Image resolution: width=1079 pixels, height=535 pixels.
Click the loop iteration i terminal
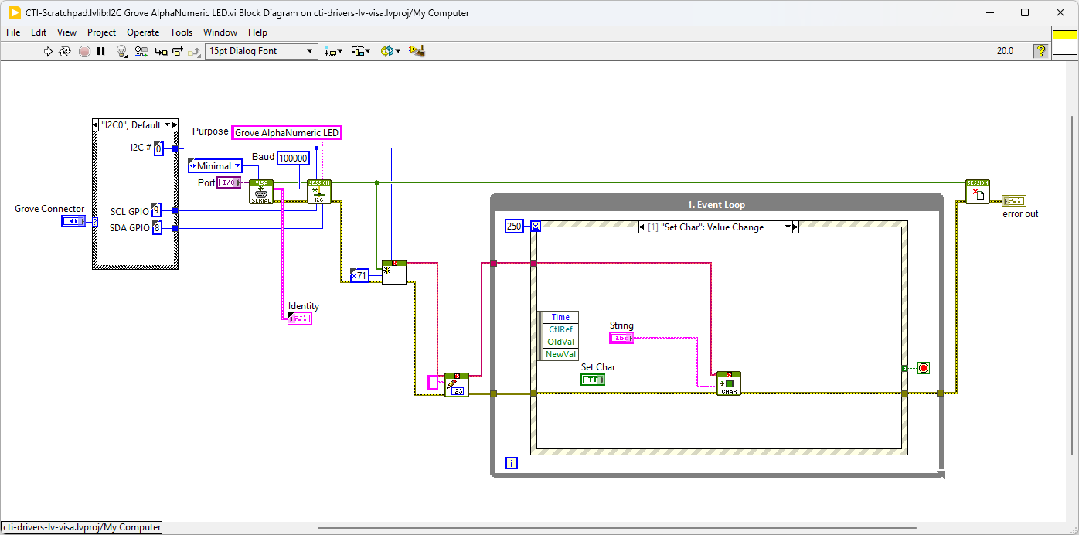click(512, 463)
